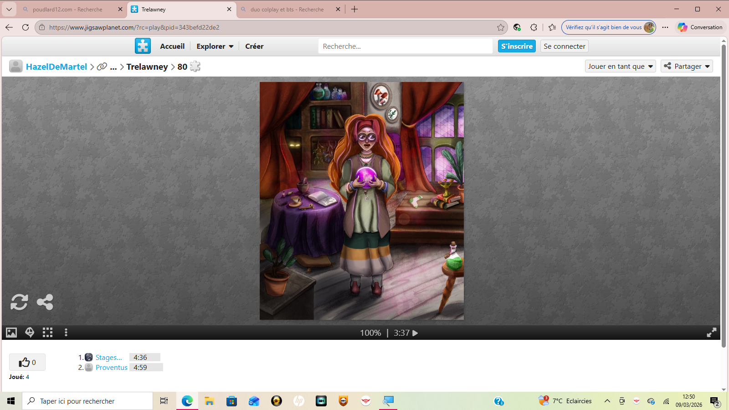Screen dimensions: 729x410
Task: Toggle the ghost image icon
Action: [30, 333]
